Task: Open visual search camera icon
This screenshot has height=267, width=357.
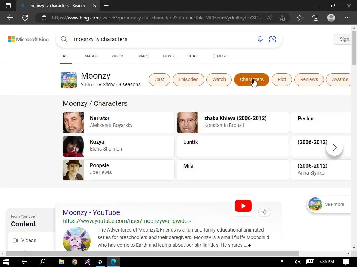Action: (273, 39)
